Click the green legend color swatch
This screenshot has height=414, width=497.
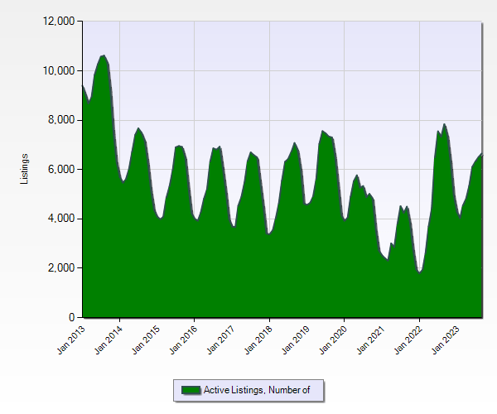tap(191, 390)
